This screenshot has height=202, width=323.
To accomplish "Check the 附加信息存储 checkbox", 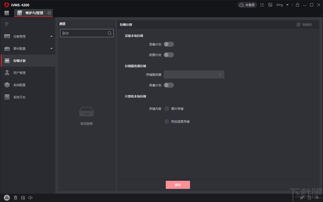I will click(x=167, y=121).
